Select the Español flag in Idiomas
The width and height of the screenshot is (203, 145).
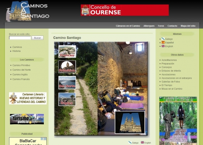163,42
